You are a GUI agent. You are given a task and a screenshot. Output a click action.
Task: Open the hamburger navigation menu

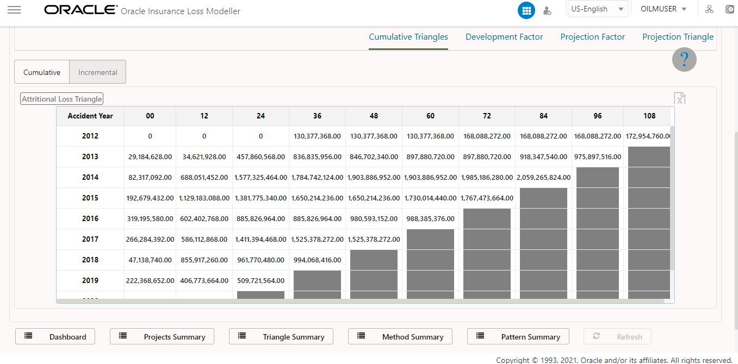(x=14, y=9)
